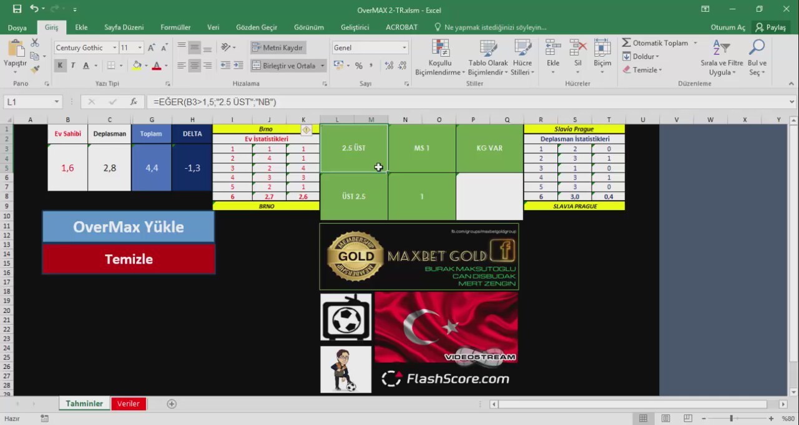This screenshot has width=799, height=425.
Task: Click the zoom slider in the status bar
Action: 731,419
